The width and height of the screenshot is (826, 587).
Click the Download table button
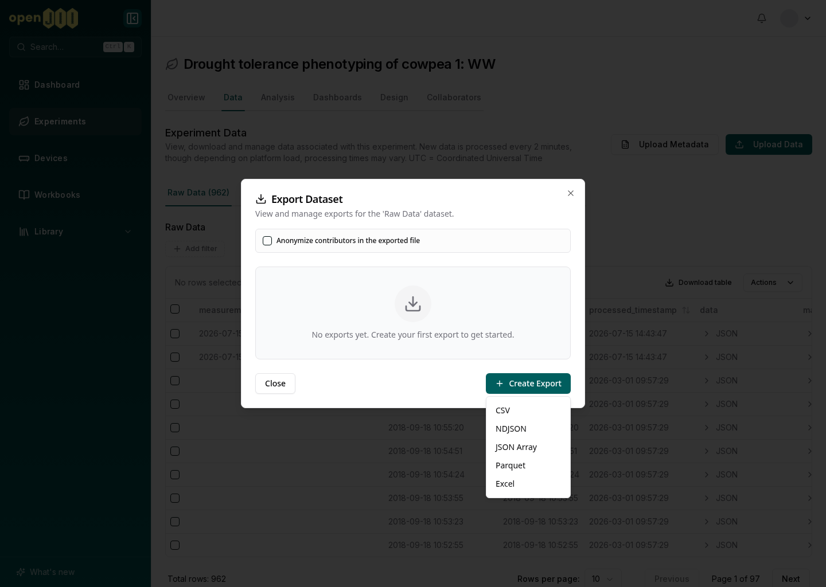[x=698, y=283]
